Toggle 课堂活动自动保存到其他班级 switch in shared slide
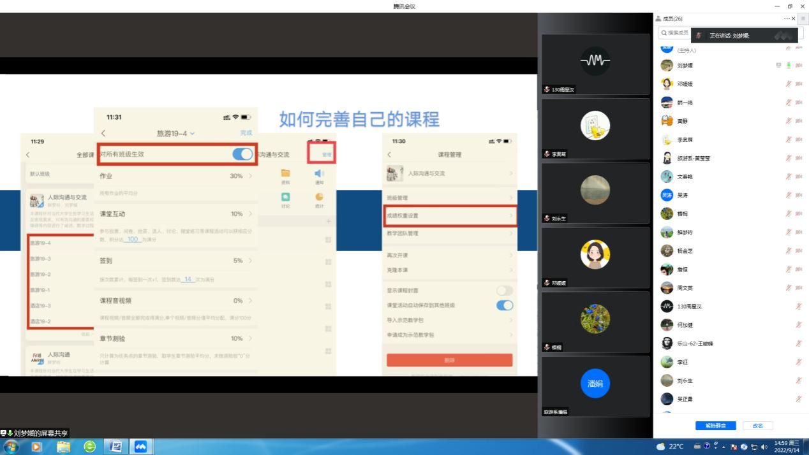Viewport: 809px width, 455px height. click(x=505, y=305)
